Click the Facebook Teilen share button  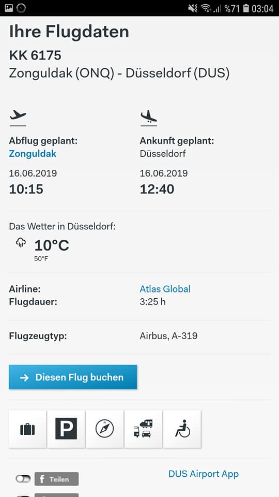(57, 479)
